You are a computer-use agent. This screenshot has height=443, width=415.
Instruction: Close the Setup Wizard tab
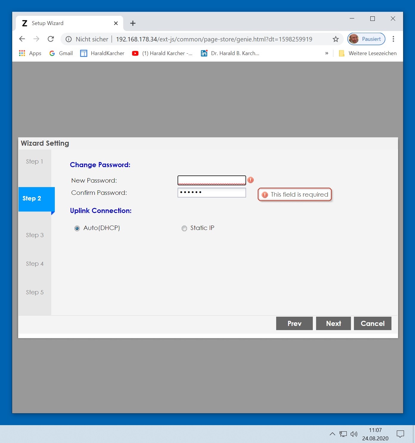(x=116, y=23)
